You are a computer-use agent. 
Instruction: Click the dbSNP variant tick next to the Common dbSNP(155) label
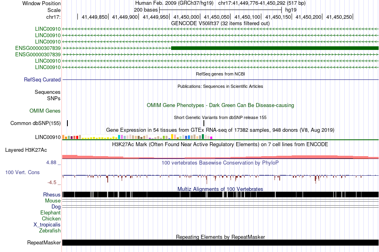pos(67,123)
